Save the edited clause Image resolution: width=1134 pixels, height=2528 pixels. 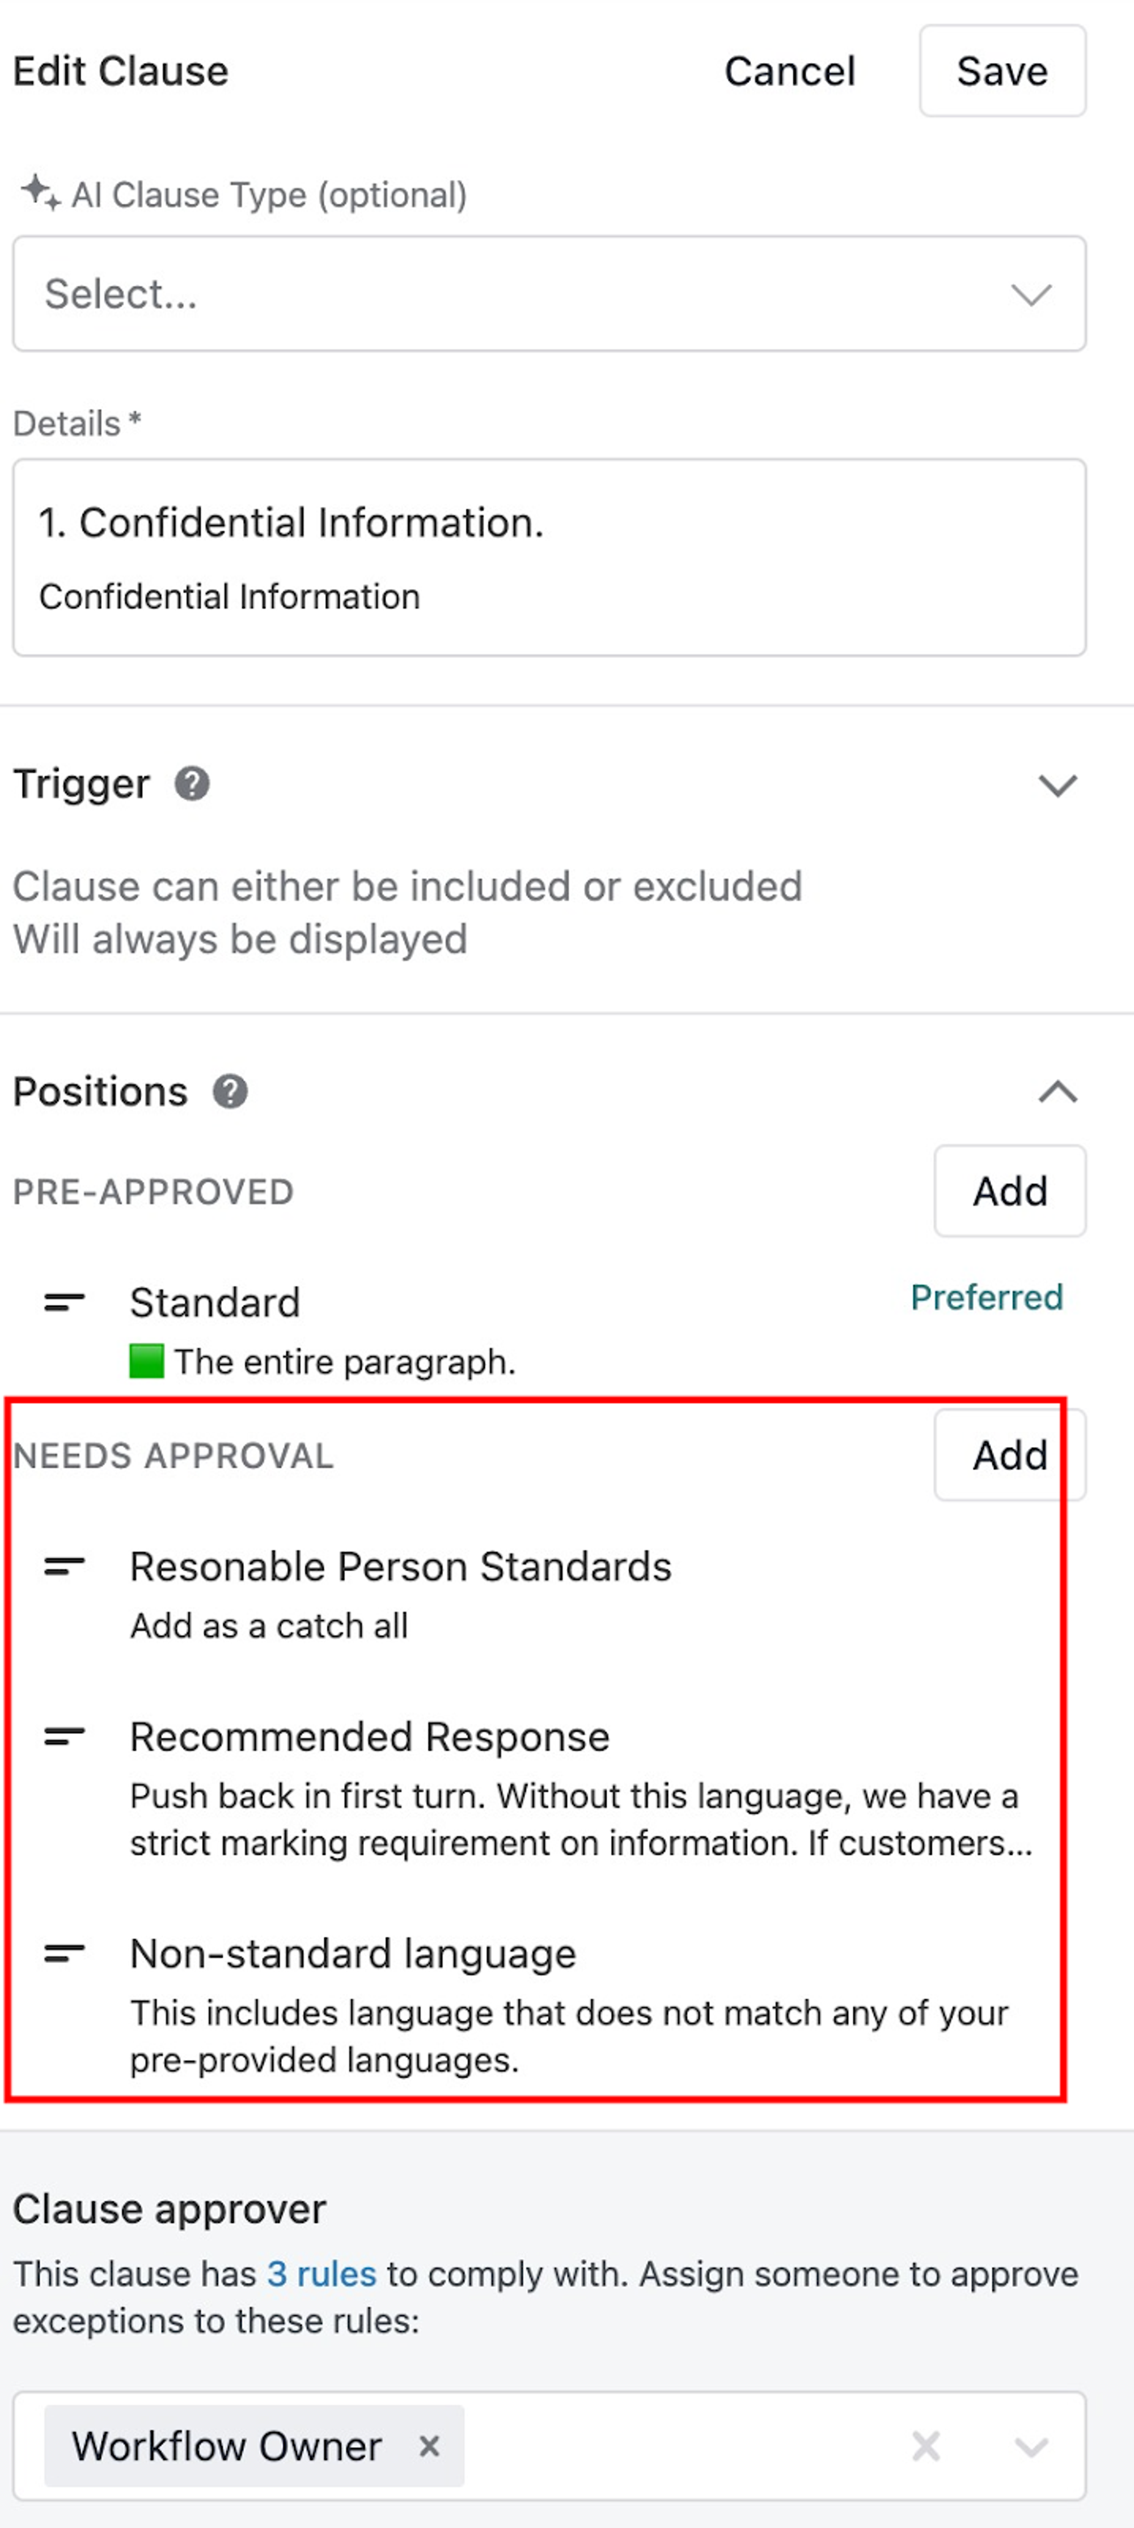[x=1001, y=71]
